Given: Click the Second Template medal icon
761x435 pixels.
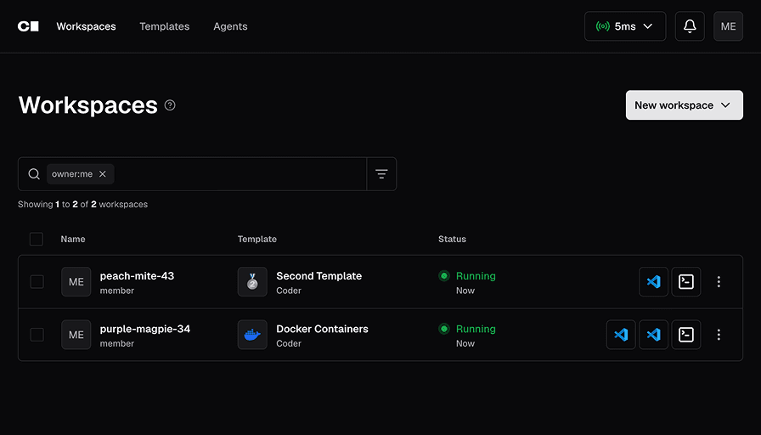Looking at the screenshot, I should point(252,281).
